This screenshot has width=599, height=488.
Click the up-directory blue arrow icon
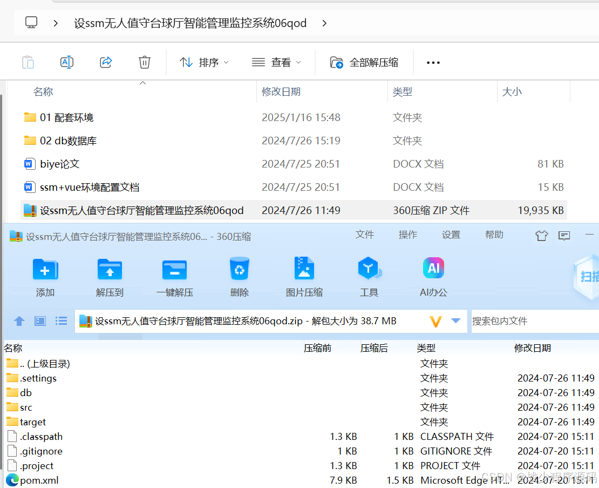tap(19, 321)
